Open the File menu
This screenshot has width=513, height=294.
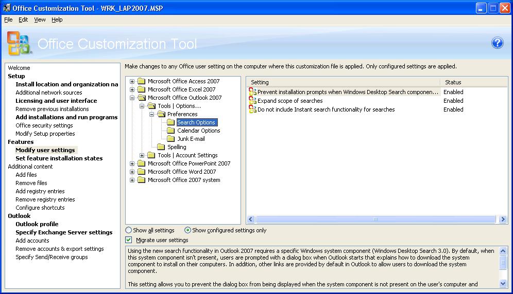pyautogui.click(x=8, y=20)
